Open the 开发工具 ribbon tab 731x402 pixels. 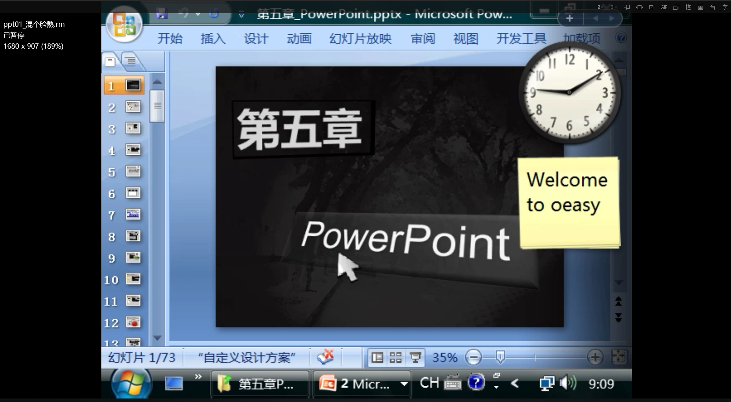coord(521,39)
